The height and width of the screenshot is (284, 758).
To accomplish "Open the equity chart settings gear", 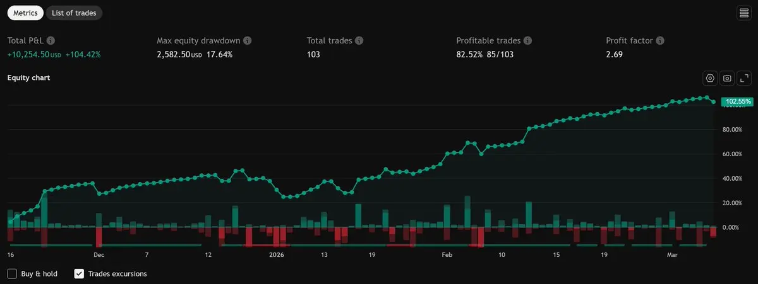I will (x=710, y=78).
